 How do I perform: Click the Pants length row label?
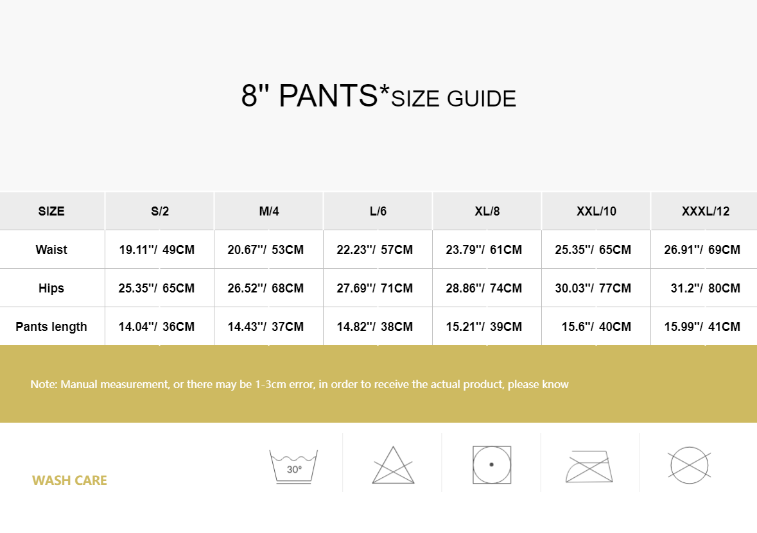51,326
